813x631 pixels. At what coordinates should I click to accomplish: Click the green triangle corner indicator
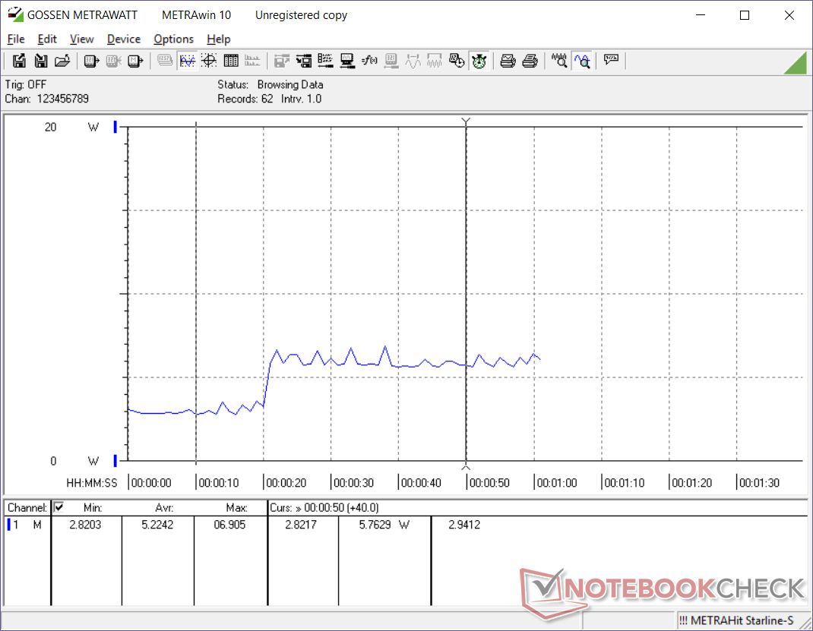(795, 63)
